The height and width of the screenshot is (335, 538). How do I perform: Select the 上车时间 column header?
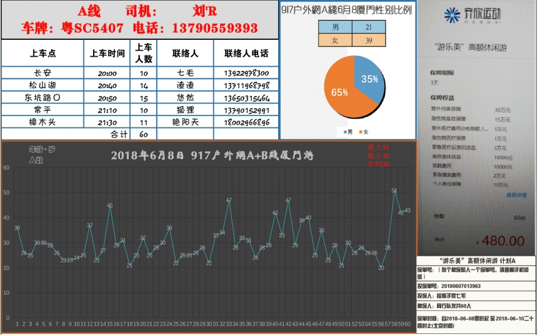(x=107, y=54)
